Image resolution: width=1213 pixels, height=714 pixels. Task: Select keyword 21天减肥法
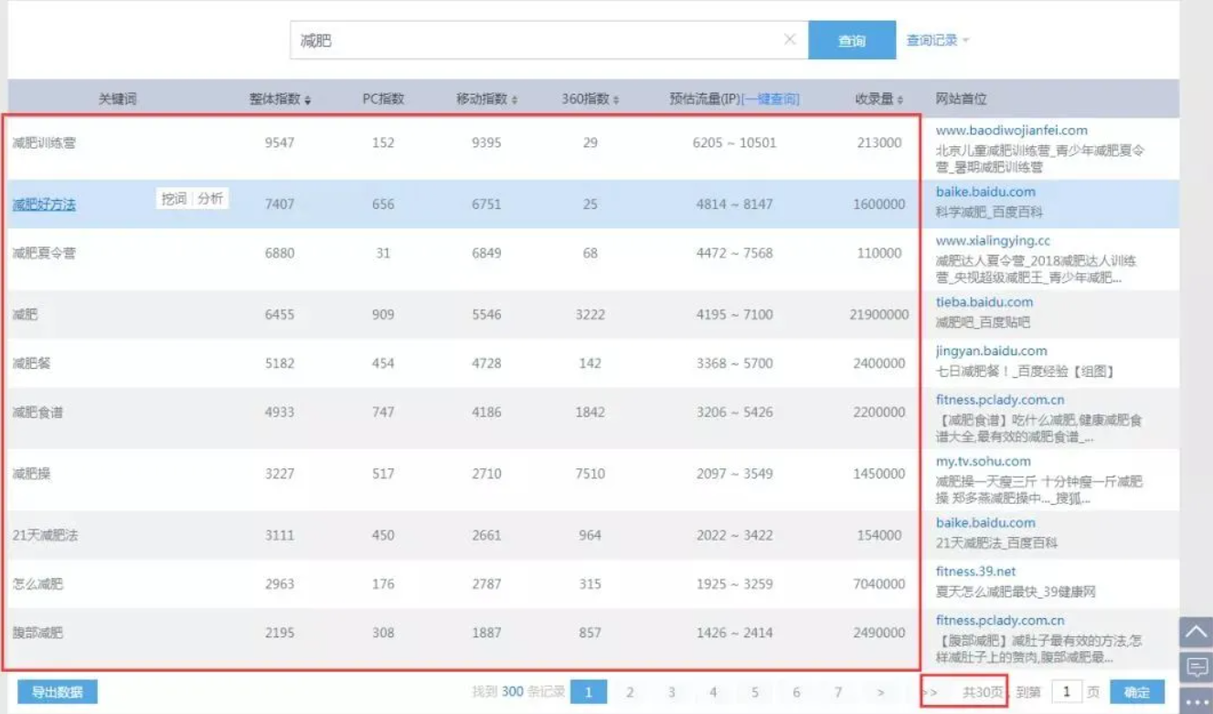click(45, 535)
